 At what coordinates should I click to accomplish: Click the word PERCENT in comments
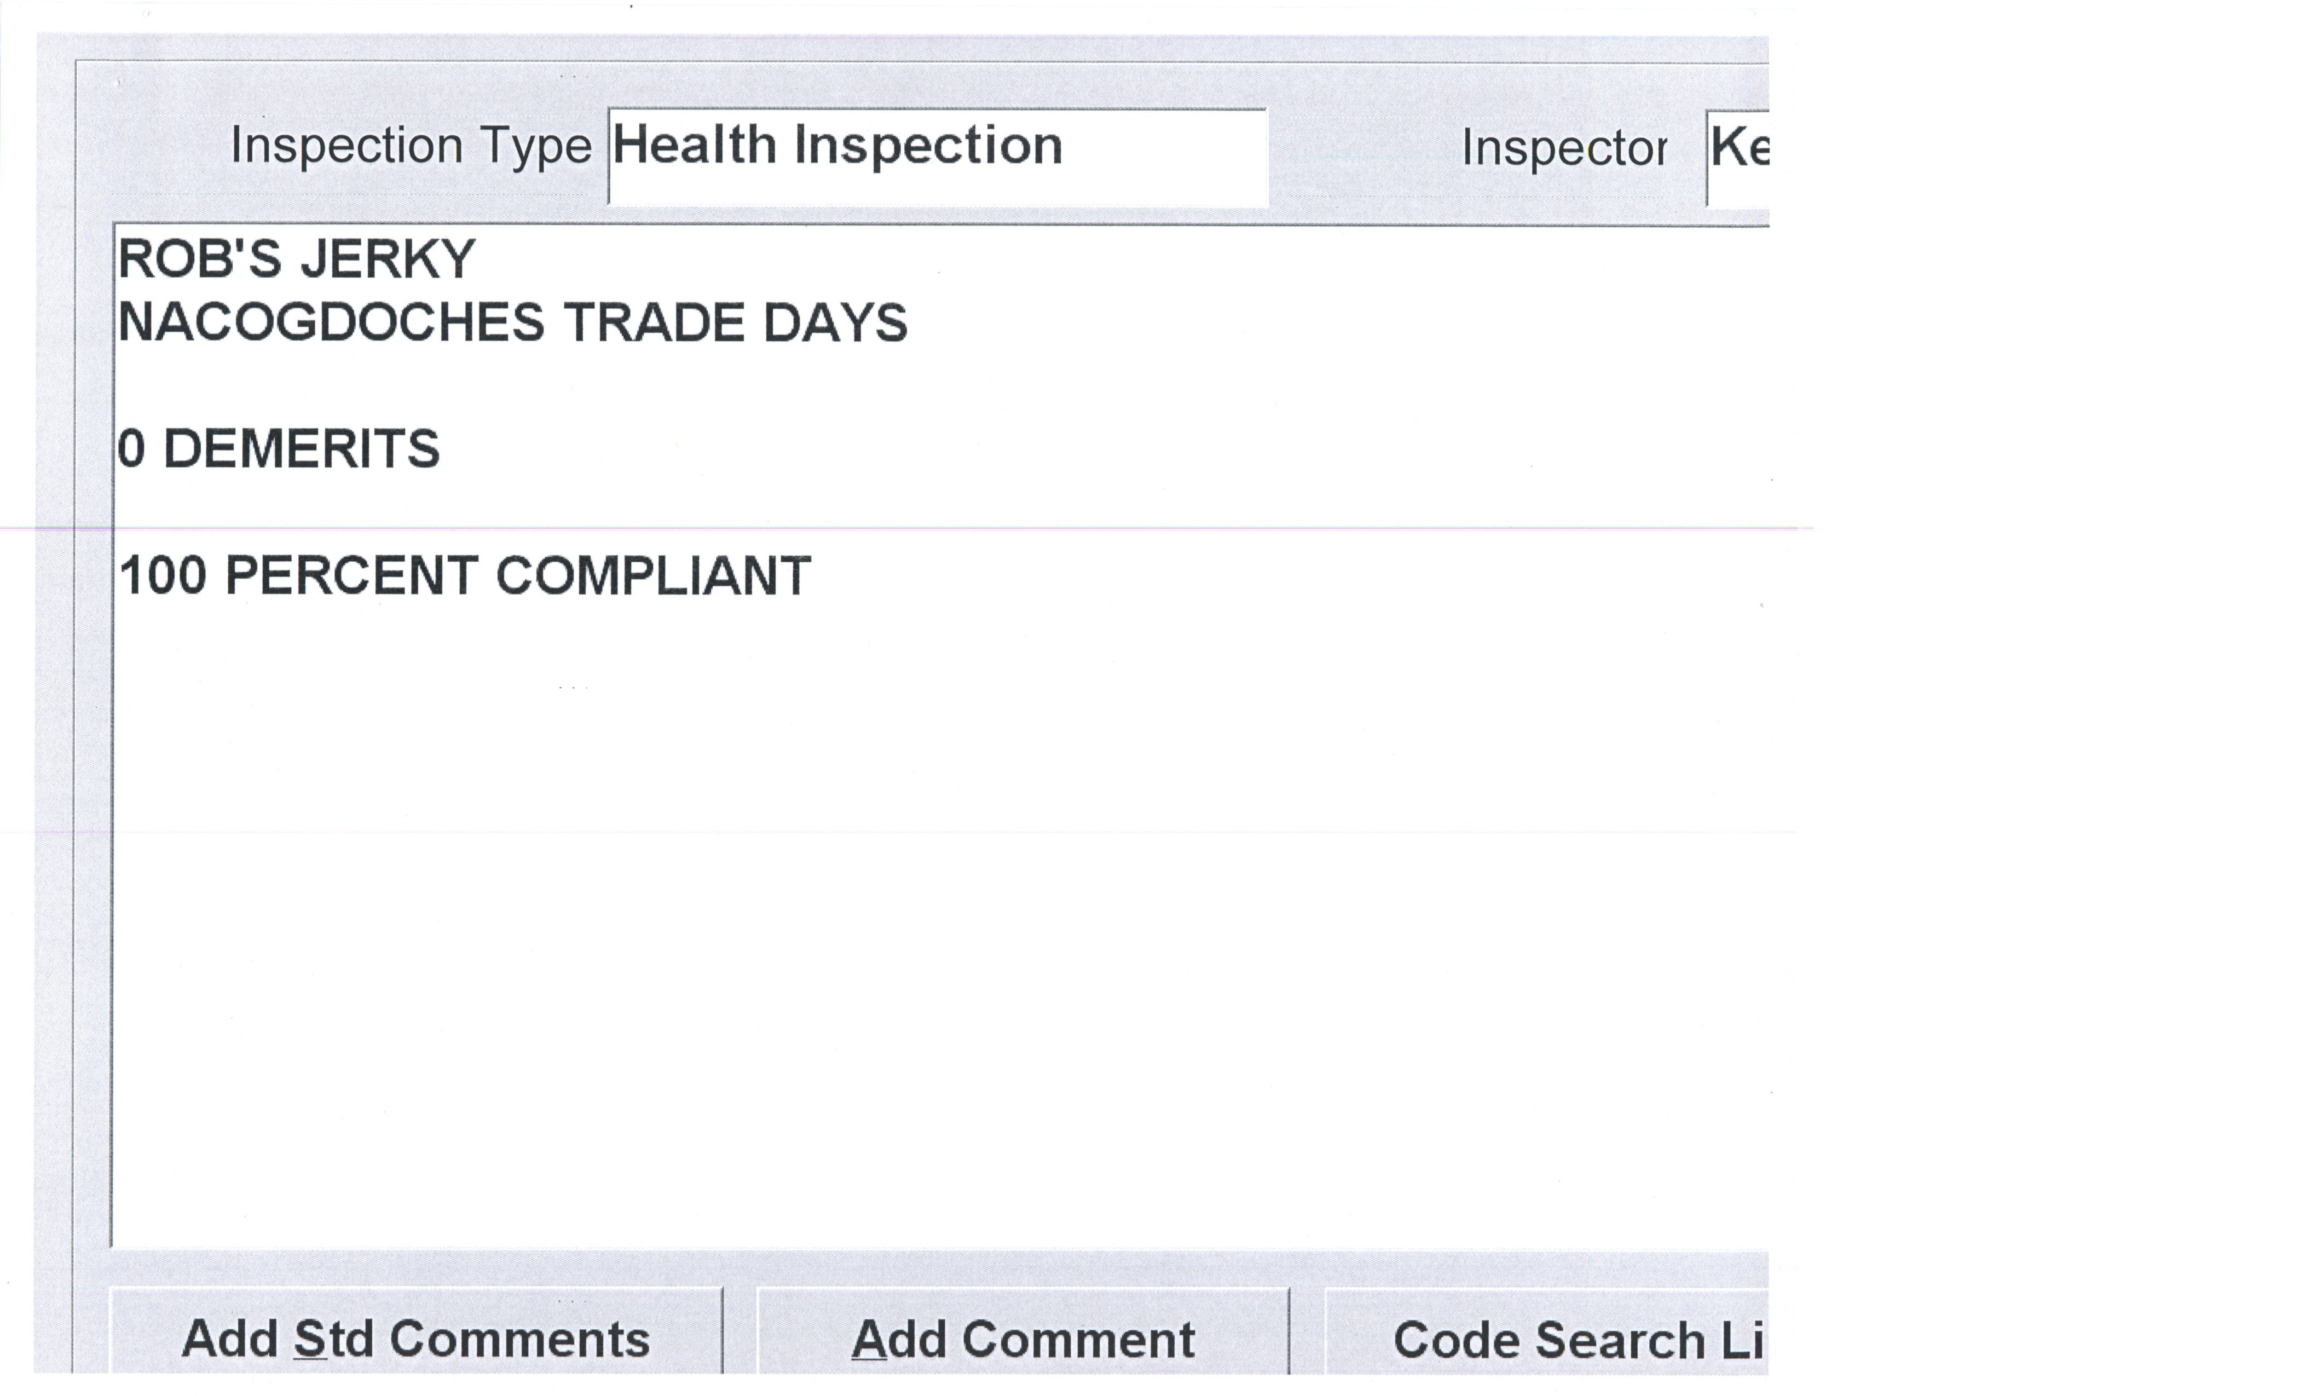click(352, 576)
